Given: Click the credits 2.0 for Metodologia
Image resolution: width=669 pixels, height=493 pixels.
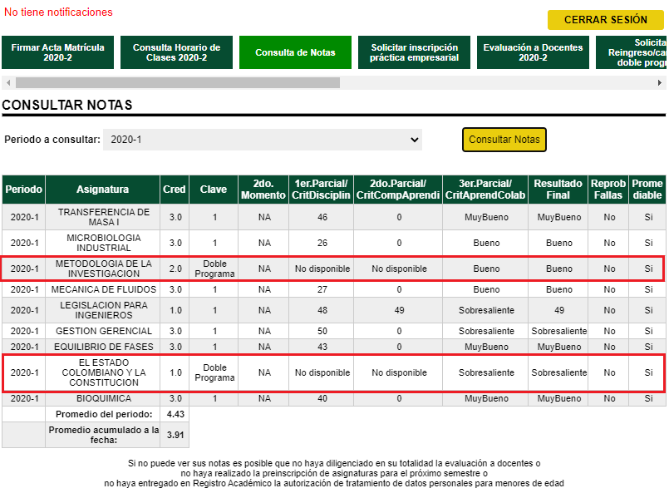Looking at the screenshot, I should tap(175, 269).
